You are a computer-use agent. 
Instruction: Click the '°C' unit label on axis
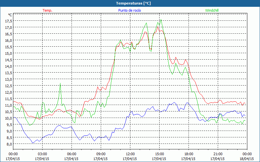pyautogui.click(x=10, y=15)
